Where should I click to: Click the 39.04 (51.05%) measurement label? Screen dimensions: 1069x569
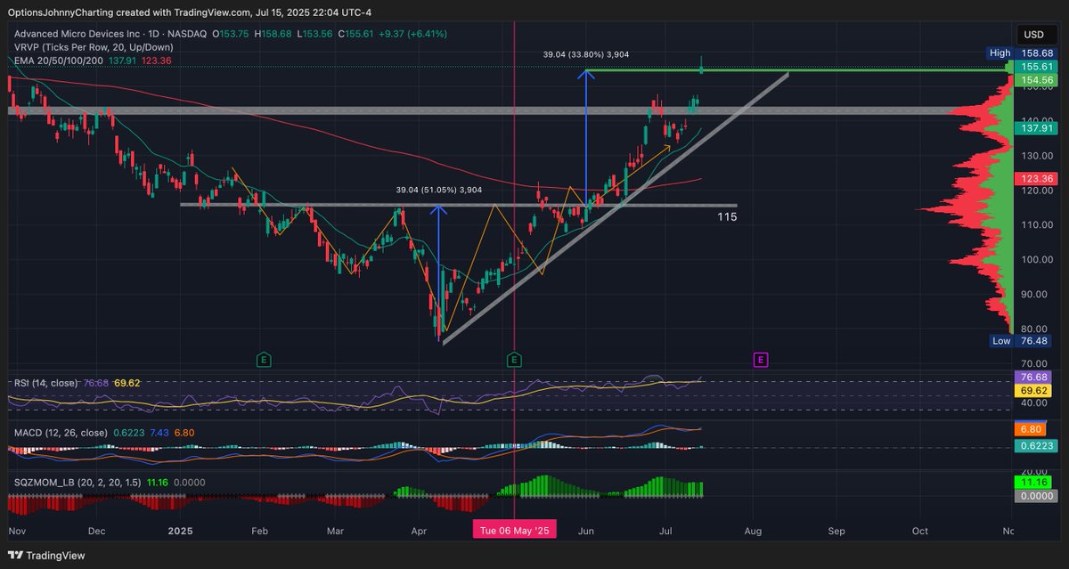point(438,190)
